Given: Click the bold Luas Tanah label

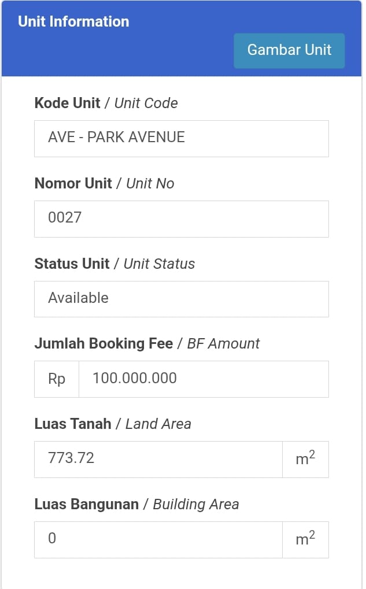Looking at the screenshot, I should pos(73,424).
